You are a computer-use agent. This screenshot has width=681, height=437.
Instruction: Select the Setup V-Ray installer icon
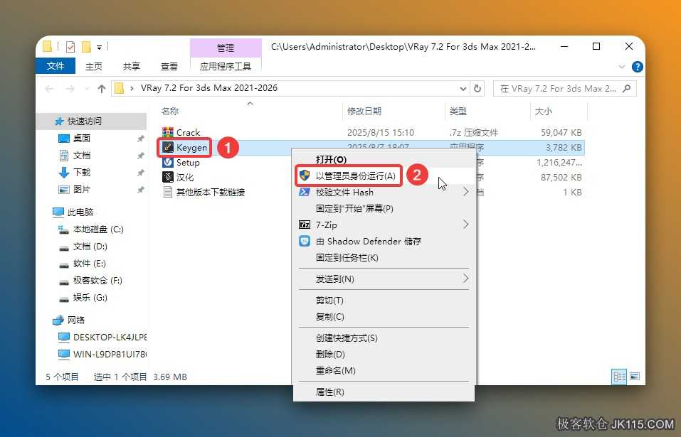tap(168, 162)
